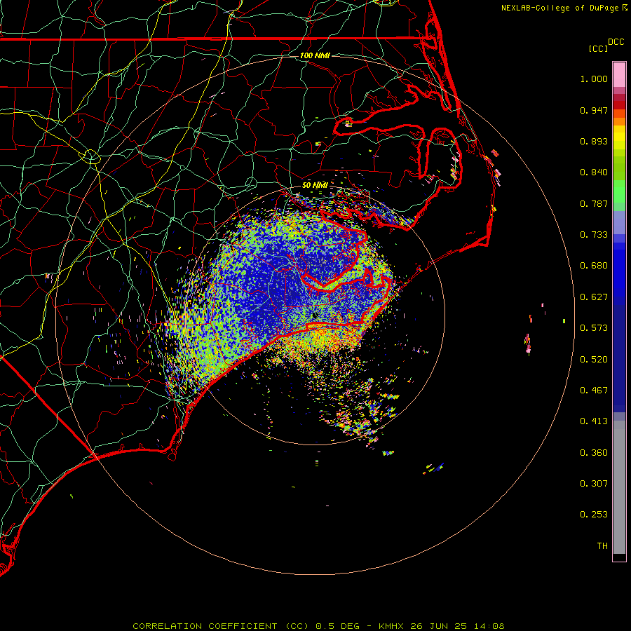The height and width of the screenshot is (631, 631).
Task: Select the 0.307 color scale value
Action: click(594, 484)
